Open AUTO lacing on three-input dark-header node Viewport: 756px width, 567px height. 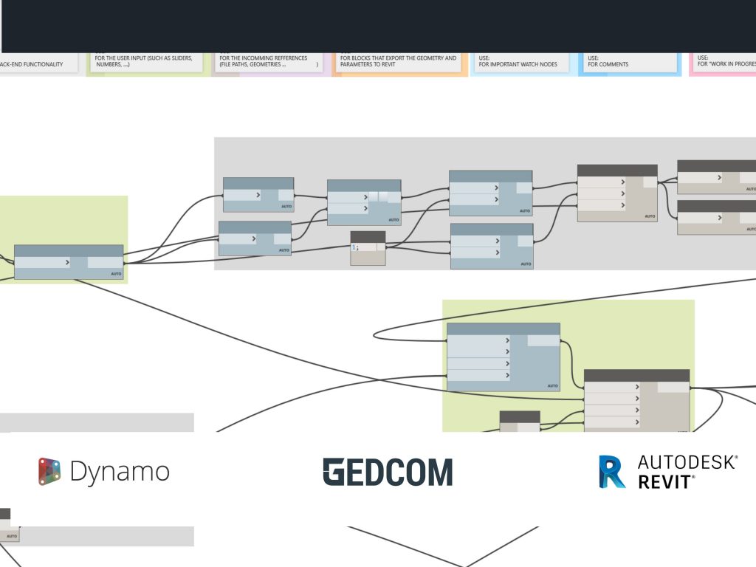(x=650, y=216)
